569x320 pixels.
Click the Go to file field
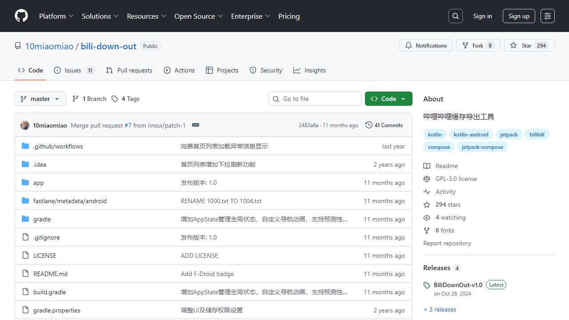(x=315, y=99)
